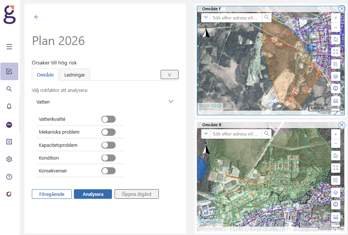Click home extent button on Område B map
This screenshot has height=235, width=348.
tap(336, 156)
